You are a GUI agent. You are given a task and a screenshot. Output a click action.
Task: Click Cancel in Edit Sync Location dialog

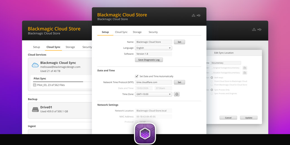click(x=228, y=118)
